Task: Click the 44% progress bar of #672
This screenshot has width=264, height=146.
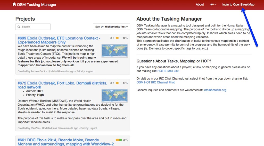Action: point(119,83)
